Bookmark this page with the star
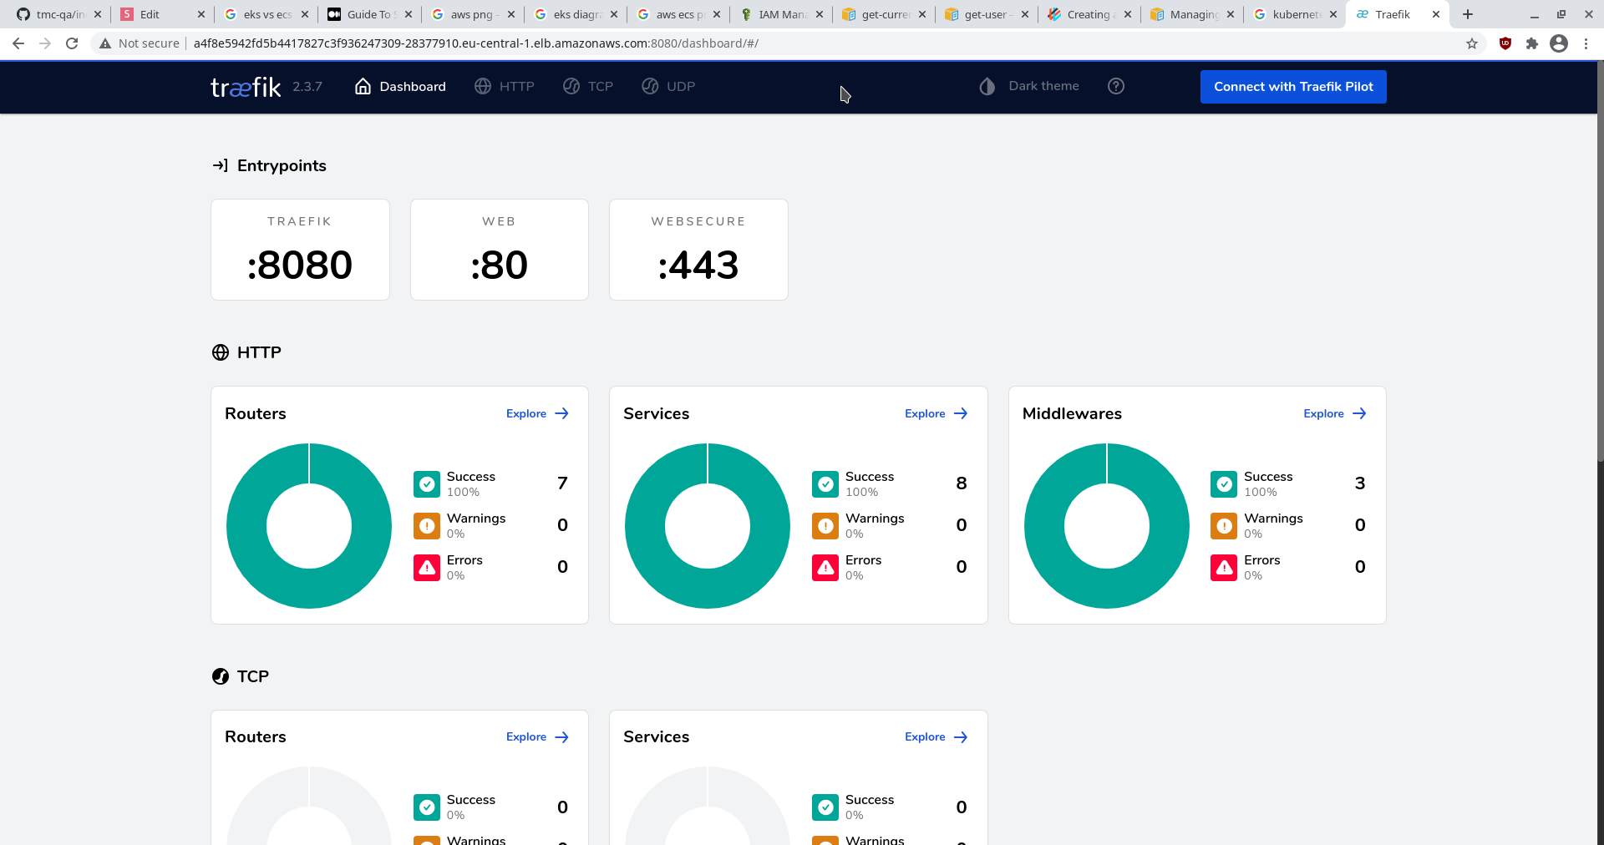 (1472, 43)
